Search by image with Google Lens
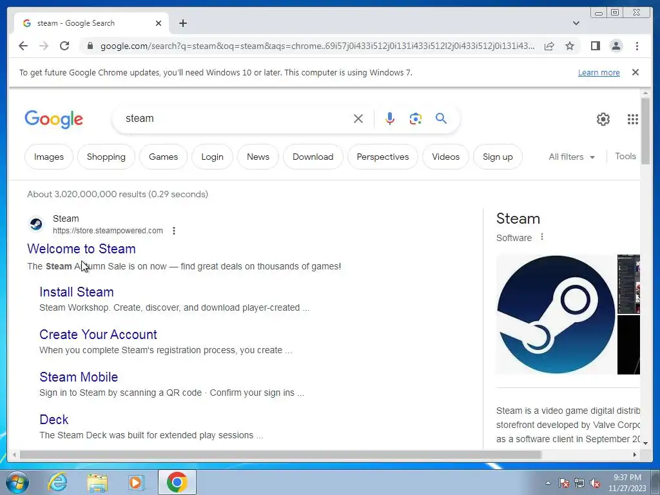This screenshot has width=660, height=495. click(x=416, y=119)
